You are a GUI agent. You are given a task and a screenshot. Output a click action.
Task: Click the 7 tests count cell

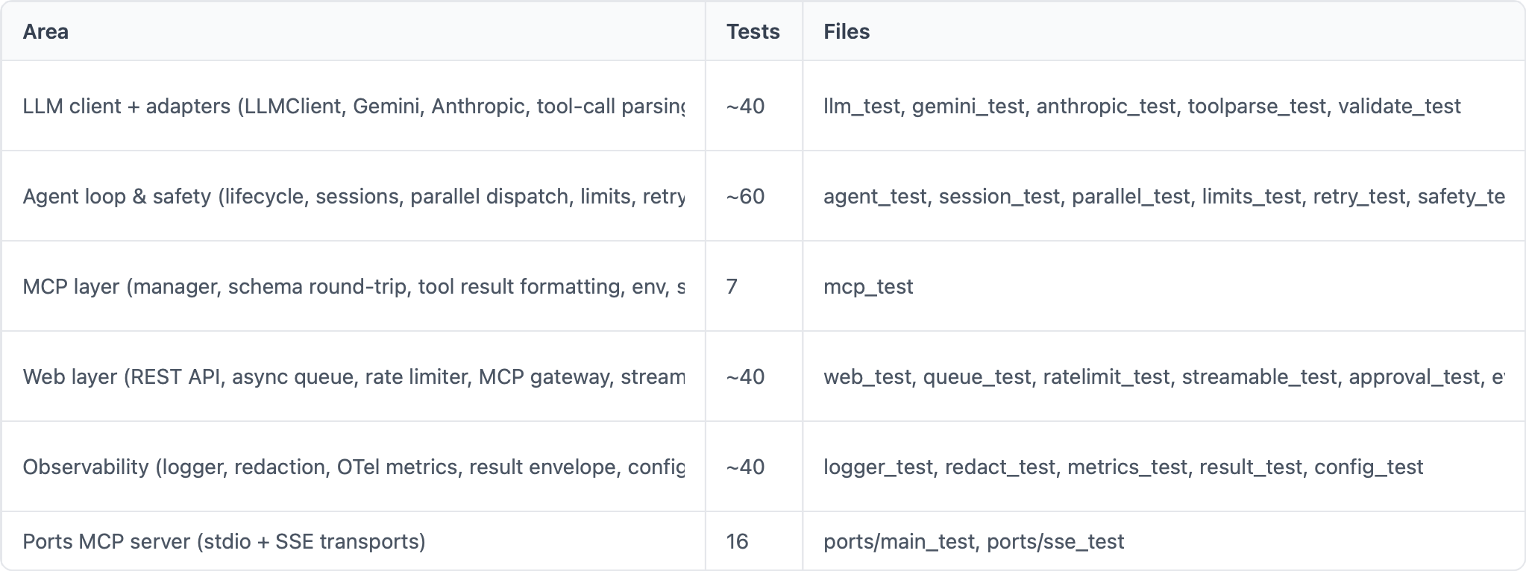(754, 286)
